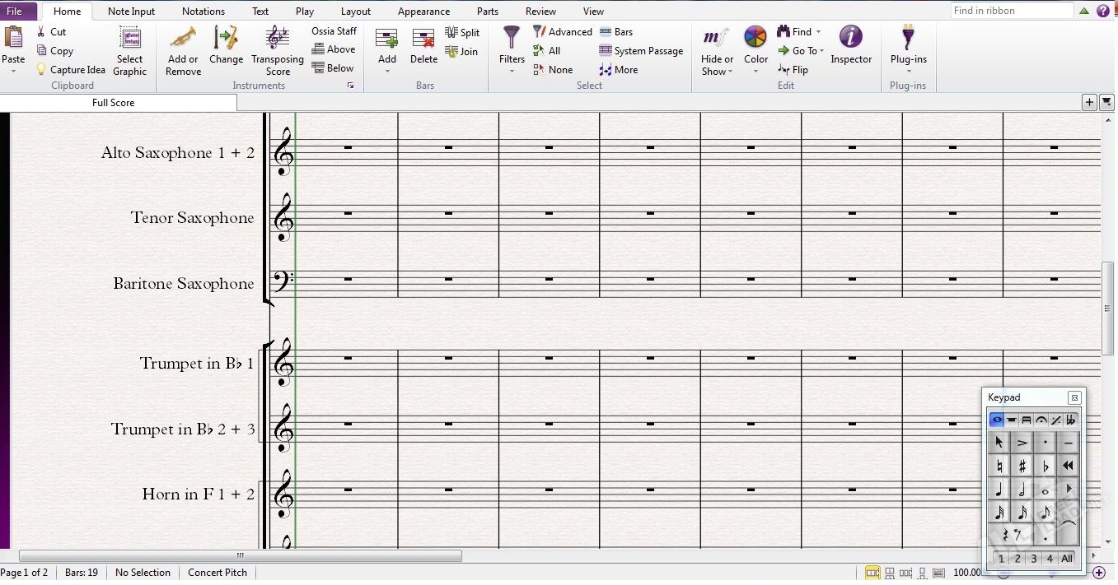Enable the All voices Keypad button

coord(1067,559)
